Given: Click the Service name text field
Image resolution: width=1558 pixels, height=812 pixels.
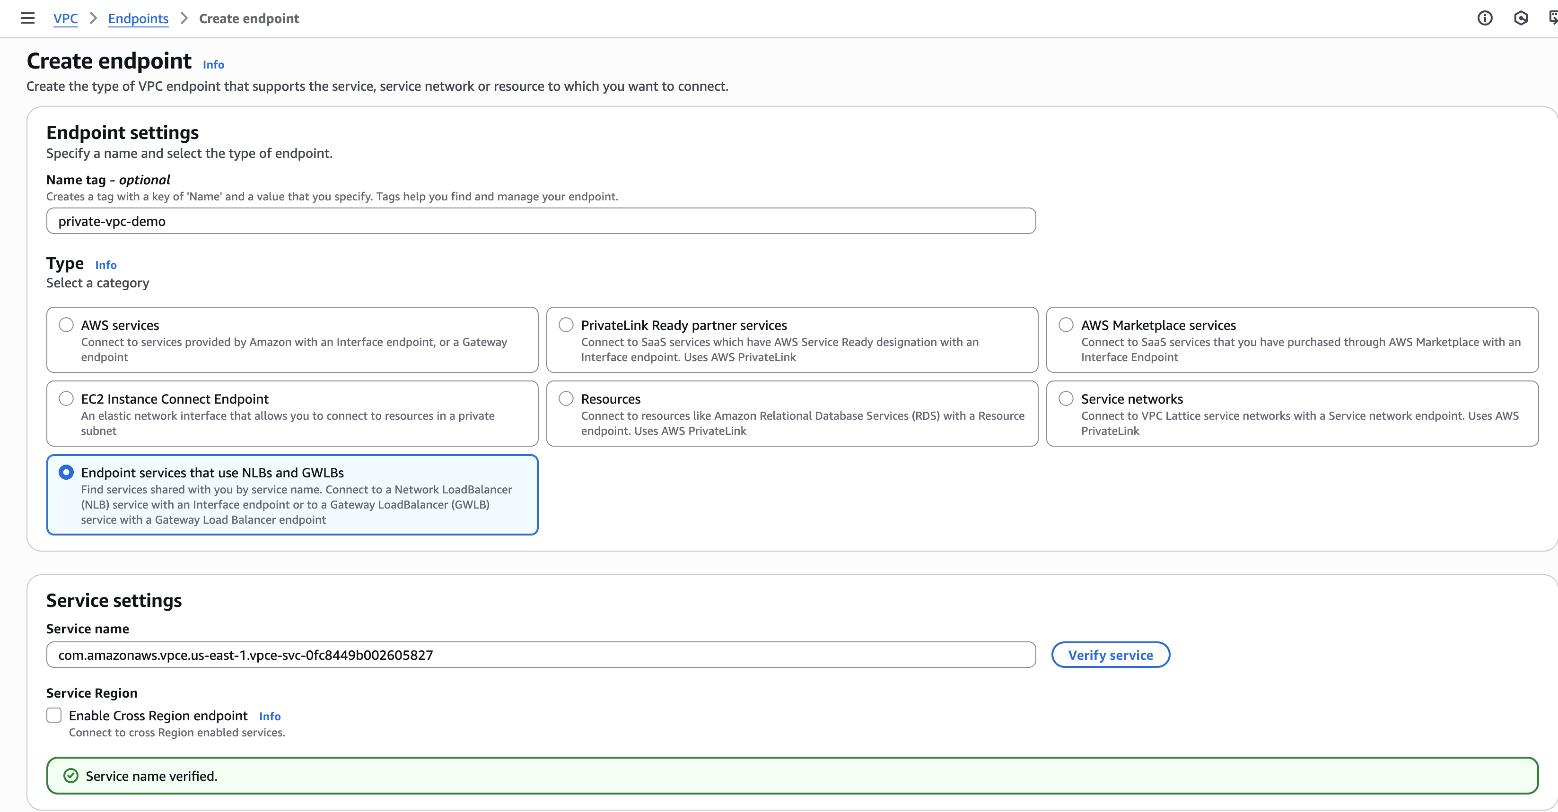Looking at the screenshot, I should (541, 655).
